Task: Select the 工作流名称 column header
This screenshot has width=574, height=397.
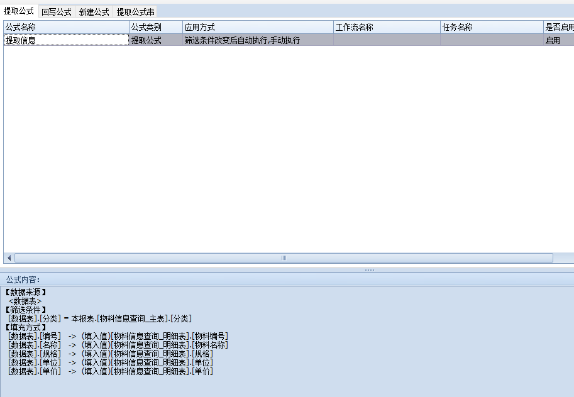Action: click(x=387, y=27)
